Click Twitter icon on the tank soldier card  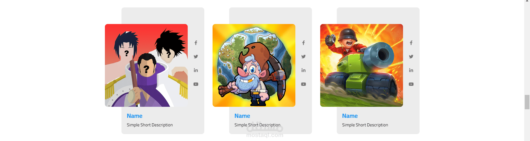tap(411, 57)
